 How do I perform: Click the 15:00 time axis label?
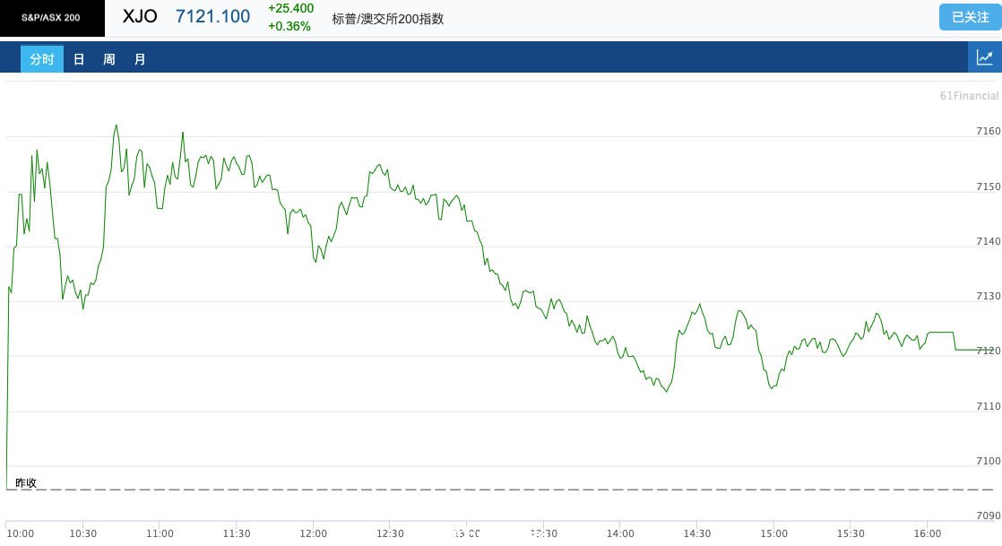coord(773,533)
